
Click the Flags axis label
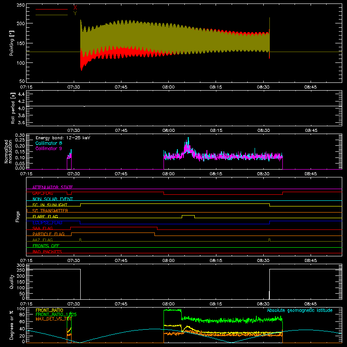click(x=18, y=216)
